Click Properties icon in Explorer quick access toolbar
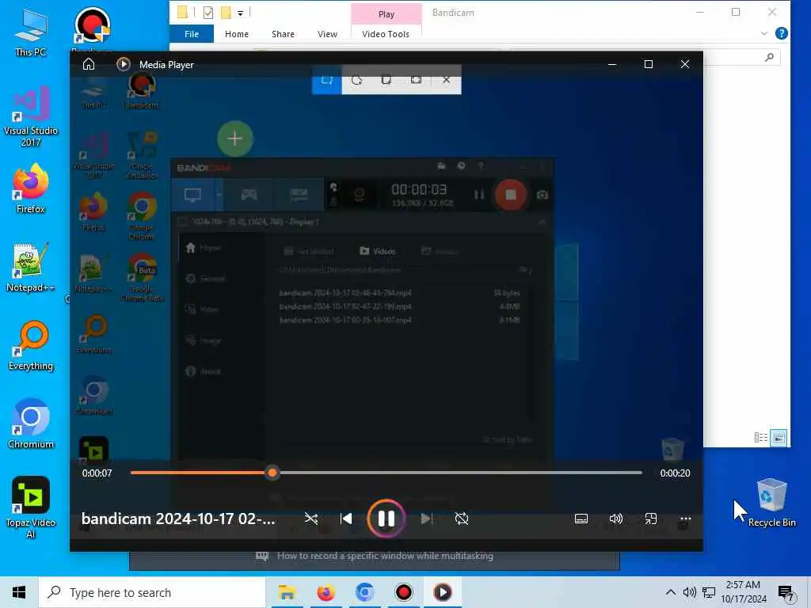 pos(208,13)
